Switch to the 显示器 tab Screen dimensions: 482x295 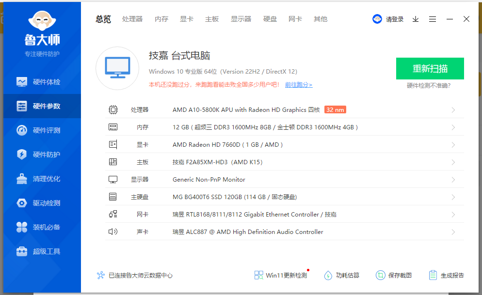click(x=241, y=19)
